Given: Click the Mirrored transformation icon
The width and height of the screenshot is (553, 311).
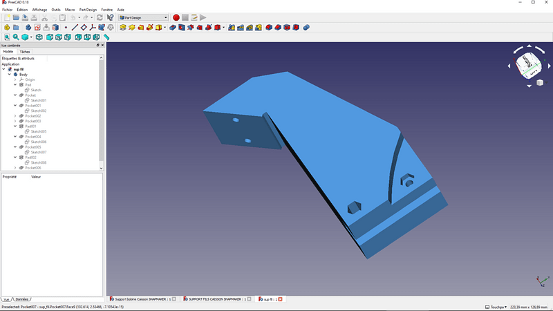Looking at the screenshot, I should (232, 28).
